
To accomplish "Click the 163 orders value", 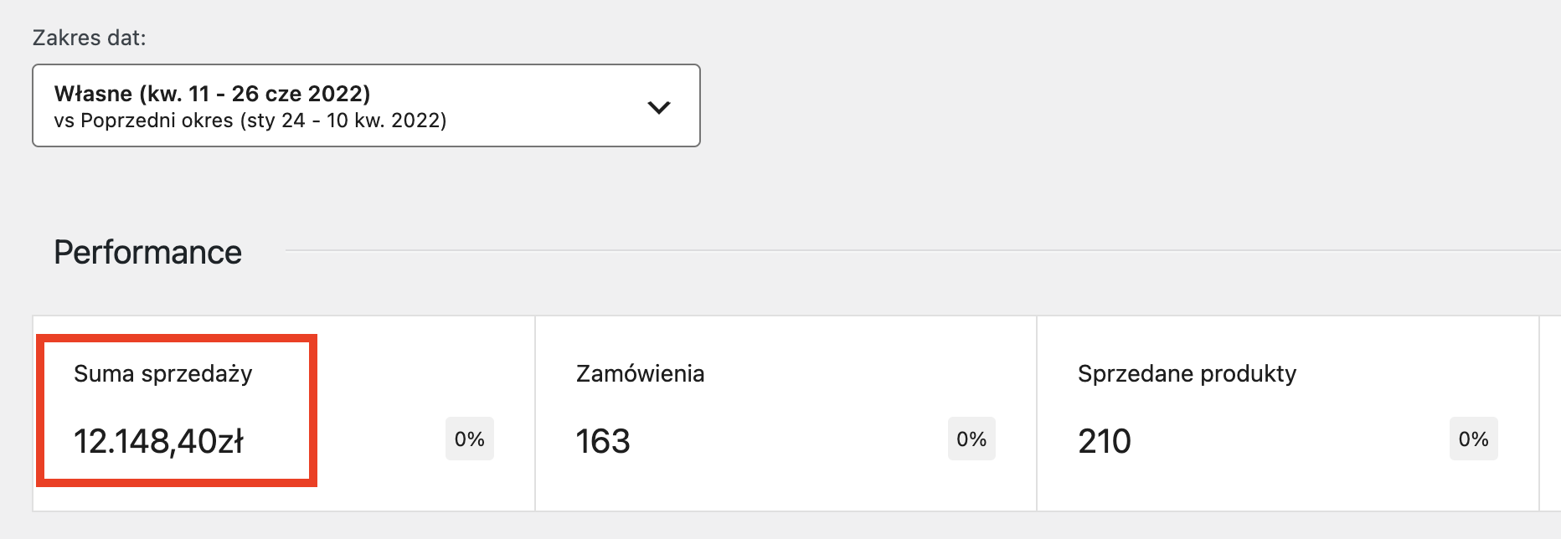I will pos(603,441).
